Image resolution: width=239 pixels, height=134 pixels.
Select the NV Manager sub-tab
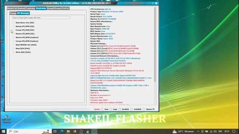23,13
